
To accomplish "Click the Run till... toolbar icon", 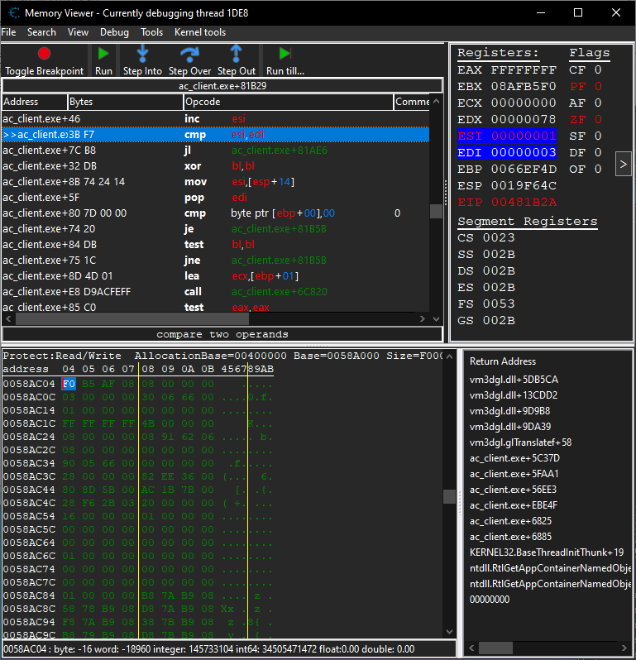I will [x=285, y=54].
